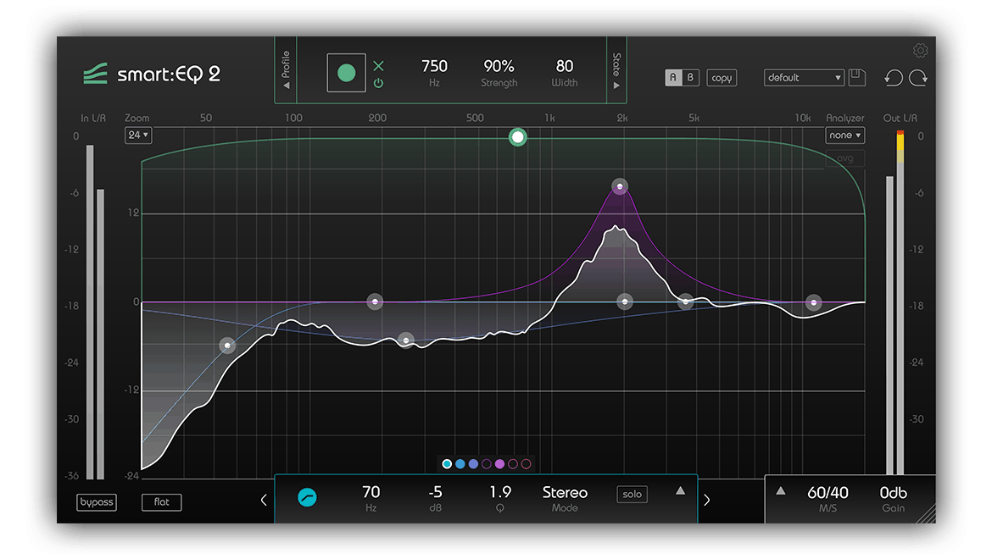Image resolution: width=992 pixels, height=559 pixels.
Task: Open the settings gear in the top corner
Action: point(920,50)
